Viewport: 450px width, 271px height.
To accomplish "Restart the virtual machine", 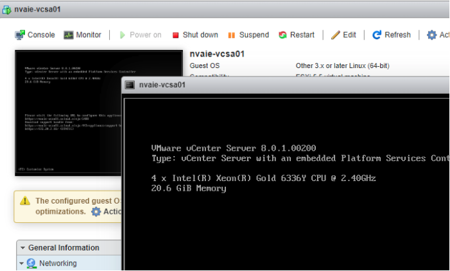I will click(x=297, y=35).
